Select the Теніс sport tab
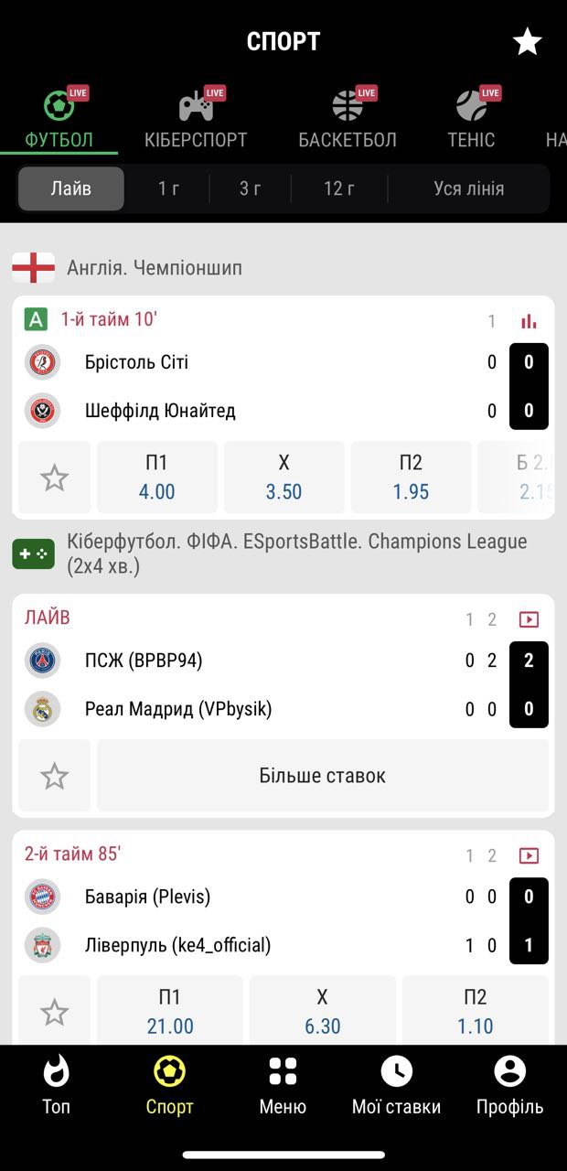Screen dimensions: 567x1171 [x=472, y=119]
